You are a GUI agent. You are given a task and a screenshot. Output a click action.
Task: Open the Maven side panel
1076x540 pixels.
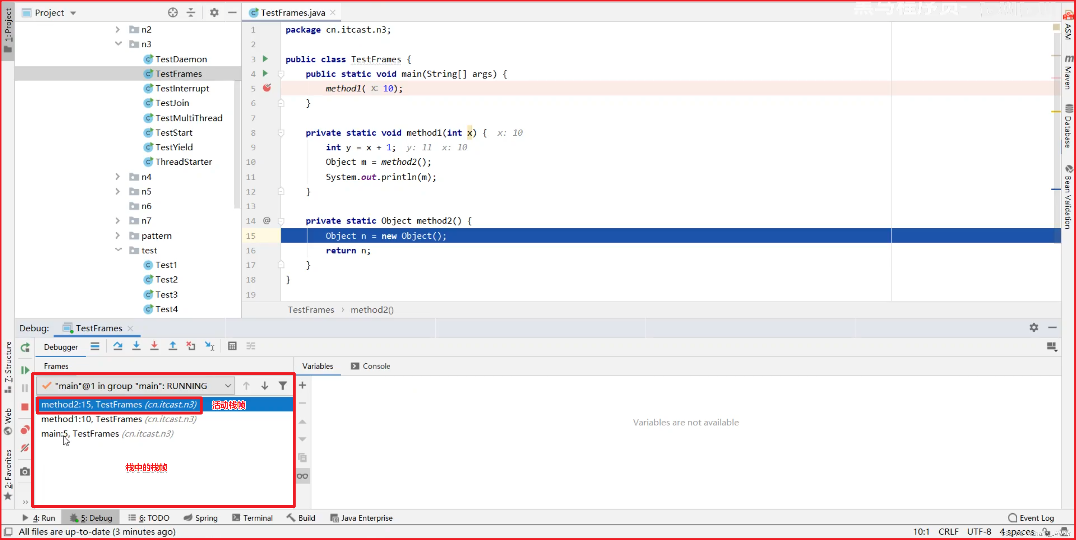(x=1068, y=72)
